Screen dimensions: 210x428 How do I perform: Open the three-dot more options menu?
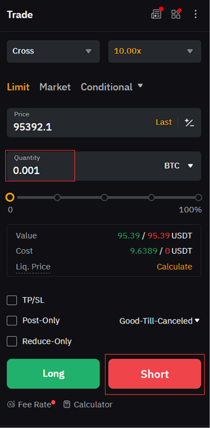(x=195, y=14)
